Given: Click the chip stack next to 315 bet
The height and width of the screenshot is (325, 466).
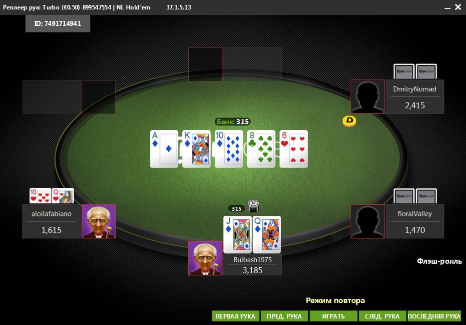Looking at the screenshot, I should pyautogui.click(x=253, y=206).
